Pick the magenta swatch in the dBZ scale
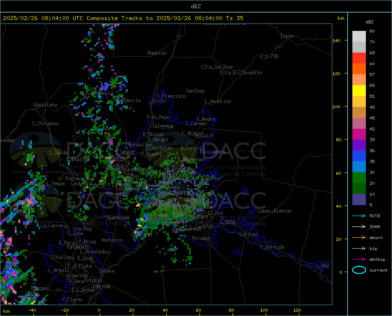 pos(359,134)
